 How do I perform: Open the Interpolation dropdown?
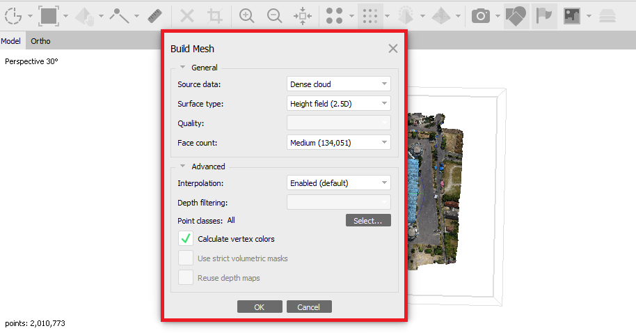tap(339, 183)
